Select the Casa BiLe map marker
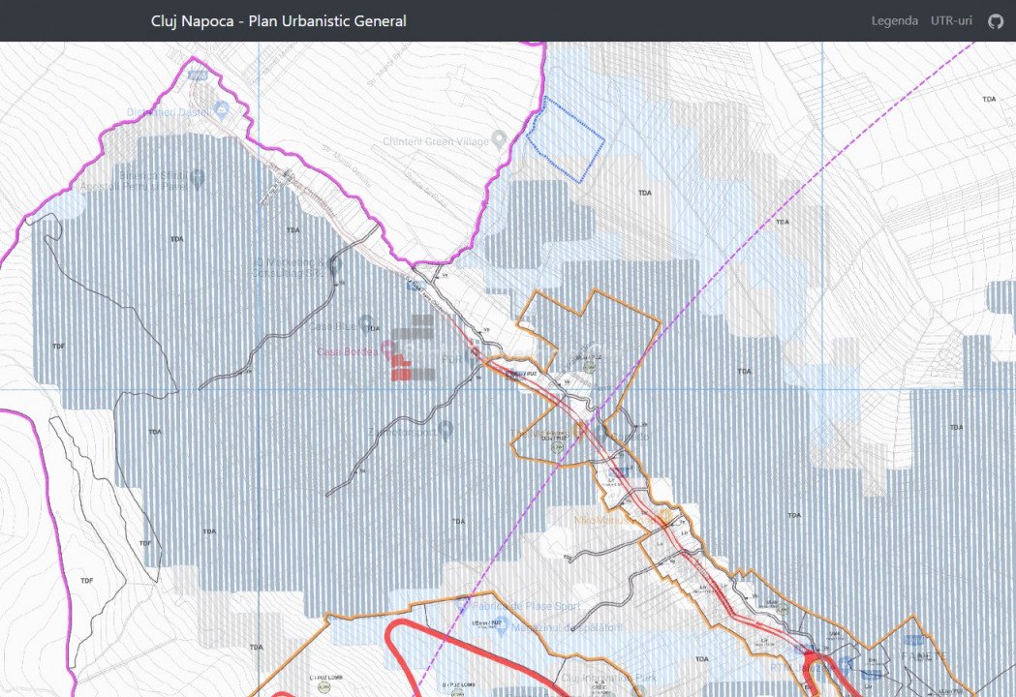The image size is (1016, 697). 366,322
